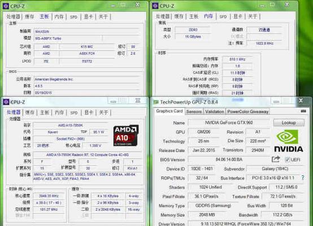
Task: Open the SPD tab in the processor CPU-Z window
Action: [x=74, y=113]
